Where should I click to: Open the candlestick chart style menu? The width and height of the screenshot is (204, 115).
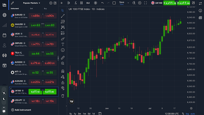69,3
